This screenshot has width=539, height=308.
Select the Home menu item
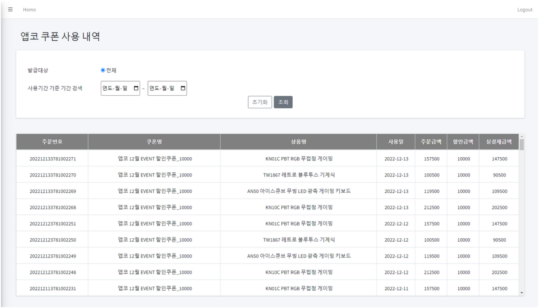pyautogui.click(x=29, y=9)
